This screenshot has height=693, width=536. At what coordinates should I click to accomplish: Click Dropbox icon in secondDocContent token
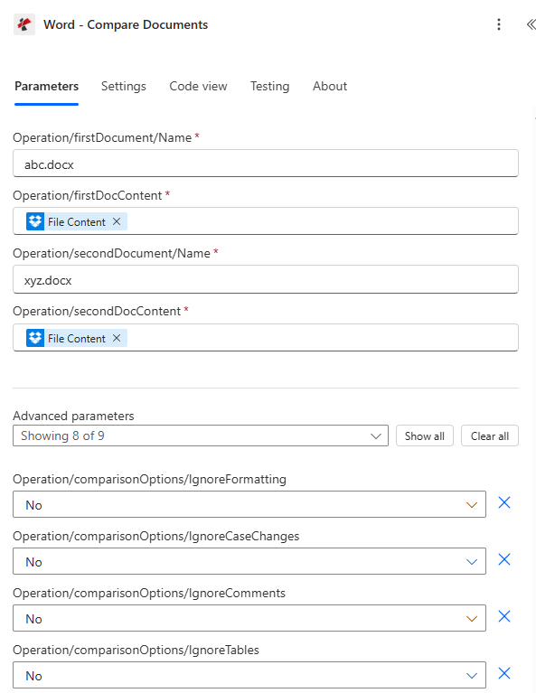[35, 338]
